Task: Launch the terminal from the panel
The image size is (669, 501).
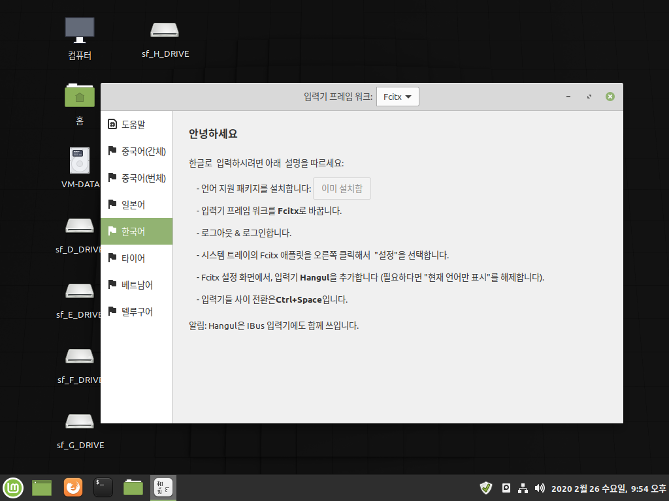Action: pos(103,488)
